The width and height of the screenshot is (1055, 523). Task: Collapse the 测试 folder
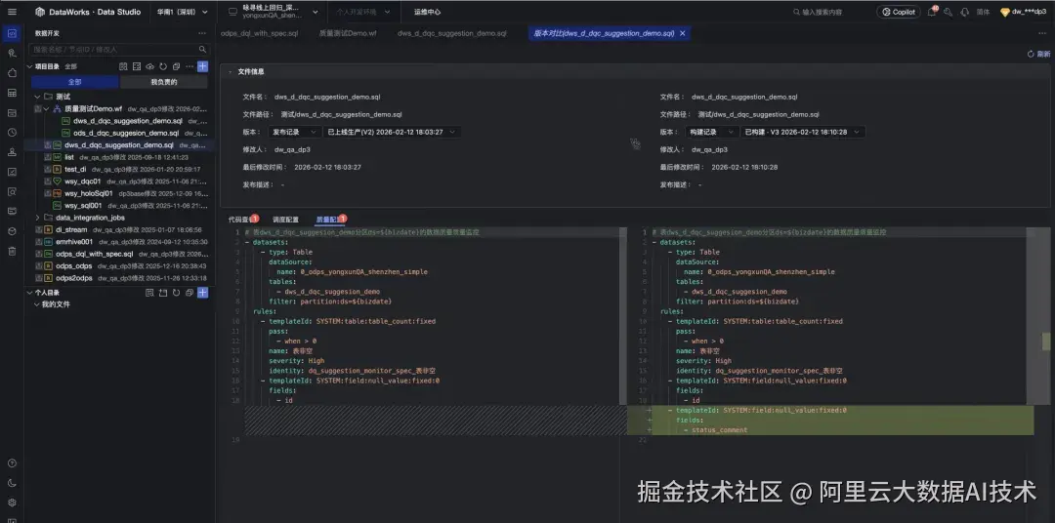point(38,97)
